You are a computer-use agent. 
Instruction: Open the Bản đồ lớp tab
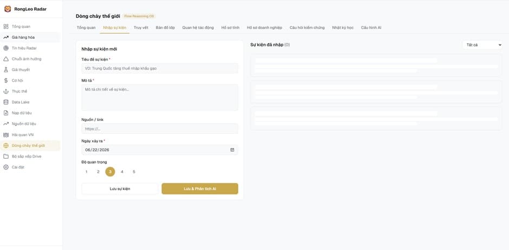pos(165,28)
